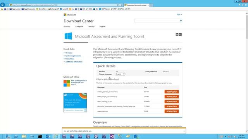Jump to Overview quick link

(69, 53)
